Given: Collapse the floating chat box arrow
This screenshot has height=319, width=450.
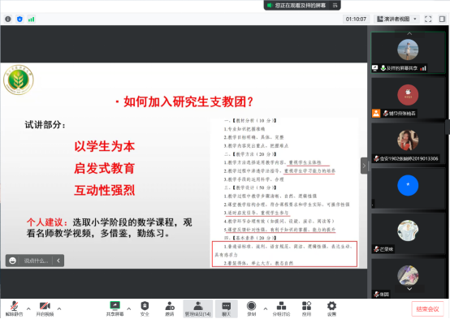Looking at the screenshot, I should coord(58,261).
